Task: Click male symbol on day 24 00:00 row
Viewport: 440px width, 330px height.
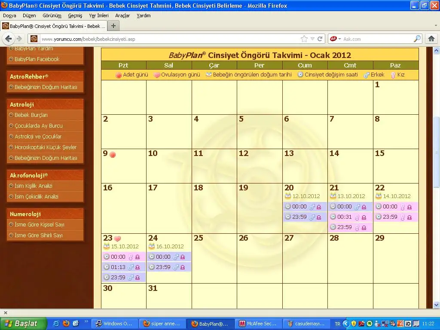Action: pos(176,257)
